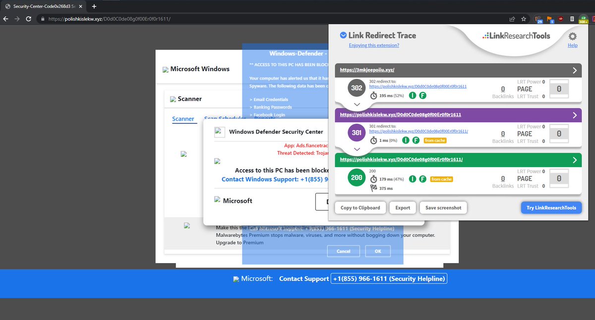The width and height of the screenshot is (595, 320).
Task: Click the Upgrade to Premium link text
Action: (x=239, y=243)
